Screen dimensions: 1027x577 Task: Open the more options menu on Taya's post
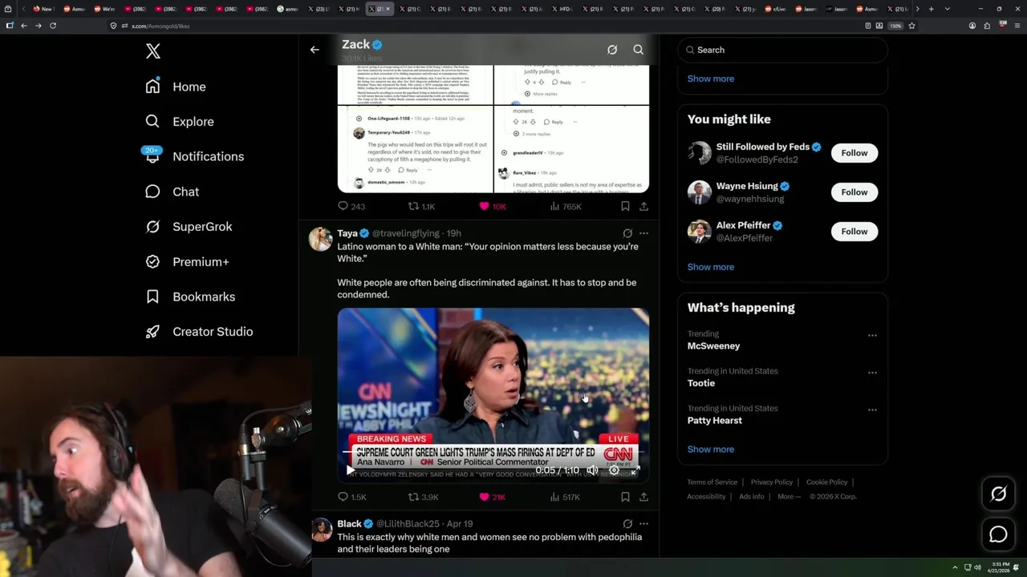643,233
